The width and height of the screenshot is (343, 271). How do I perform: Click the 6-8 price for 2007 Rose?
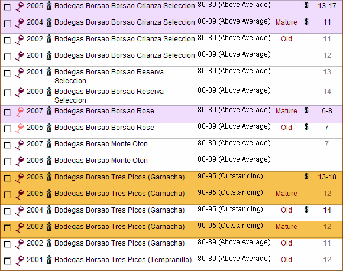pyautogui.click(x=327, y=111)
